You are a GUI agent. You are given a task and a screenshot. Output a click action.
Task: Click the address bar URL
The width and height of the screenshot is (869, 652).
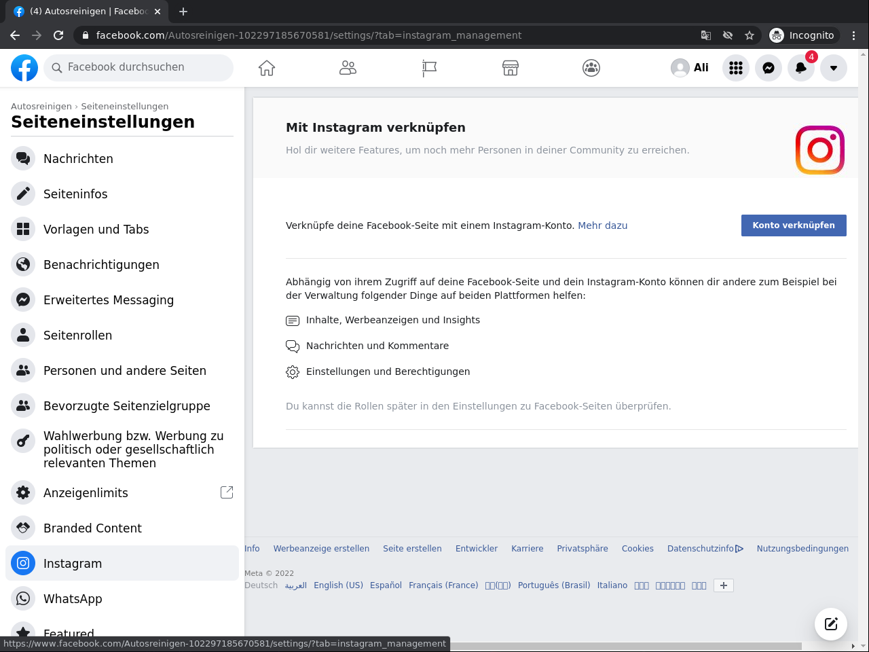pyautogui.click(x=309, y=35)
